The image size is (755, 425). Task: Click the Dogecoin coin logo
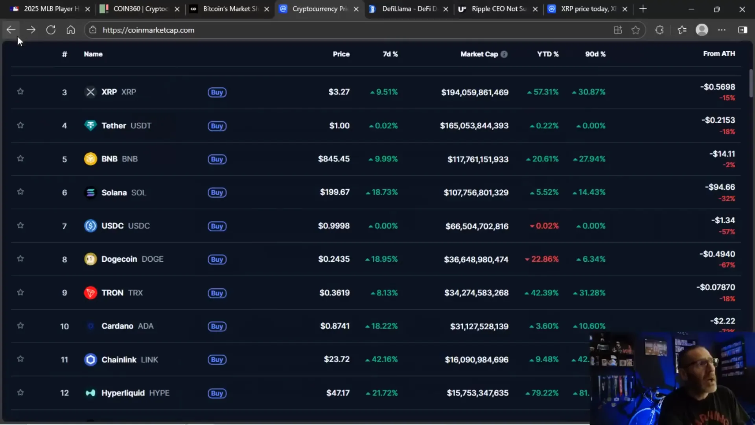(90, 259)
